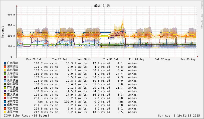Select the 长沙电信 legend label
Screen dimensions: 204x119
12,98
